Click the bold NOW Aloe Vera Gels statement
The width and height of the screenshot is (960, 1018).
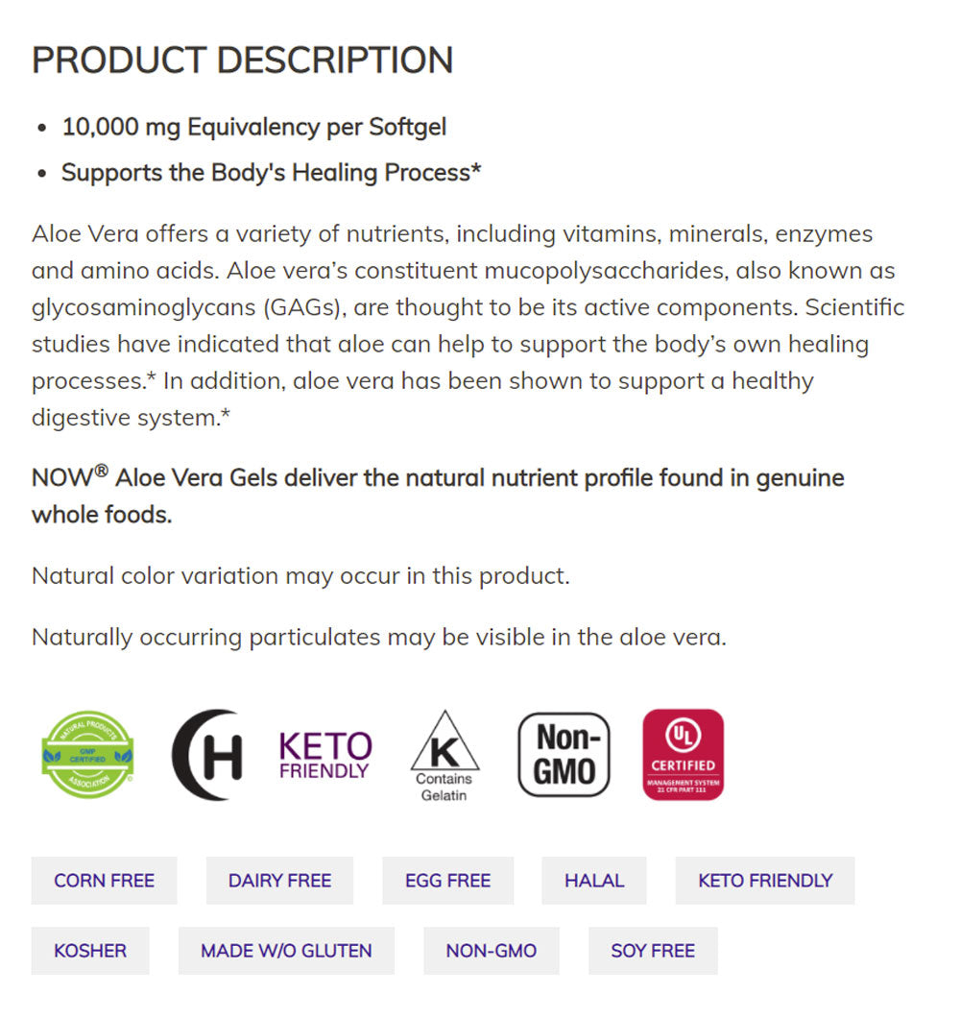pos(438,496)
